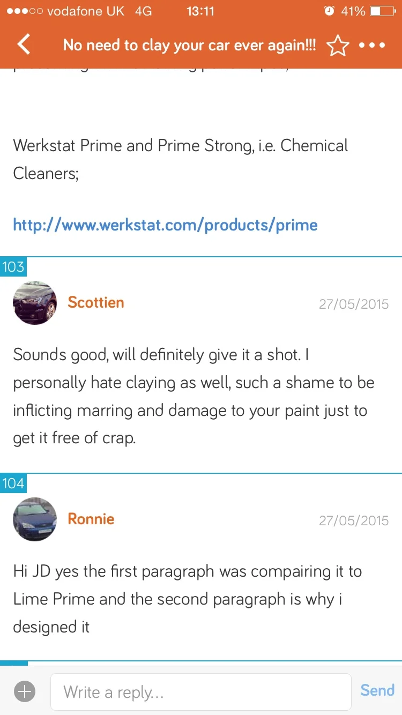The width and height of the screenshot is (402, 715).
Task: Tap the alarm clock status icon
Action: [x=329, y=11]
